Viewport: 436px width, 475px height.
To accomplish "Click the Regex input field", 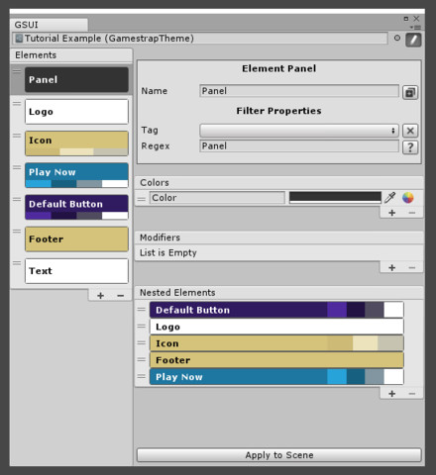I will [x=299, y=146].
